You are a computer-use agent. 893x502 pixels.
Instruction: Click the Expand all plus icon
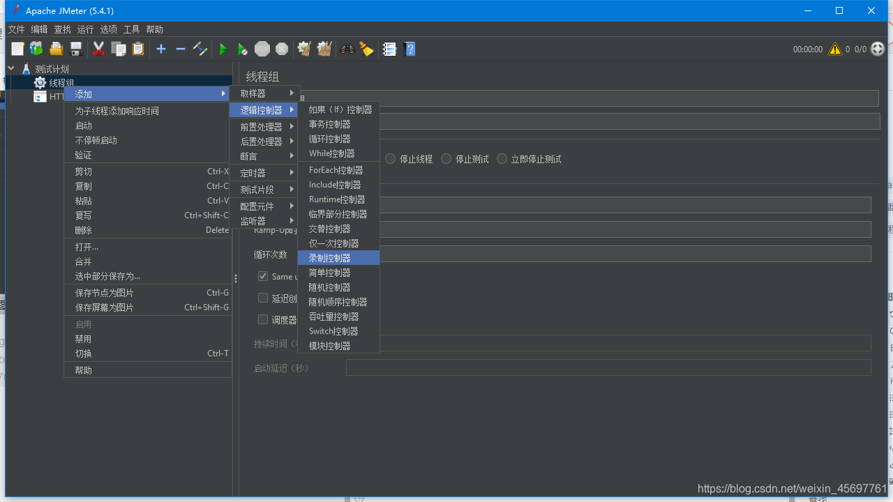(x=161, y=49)
